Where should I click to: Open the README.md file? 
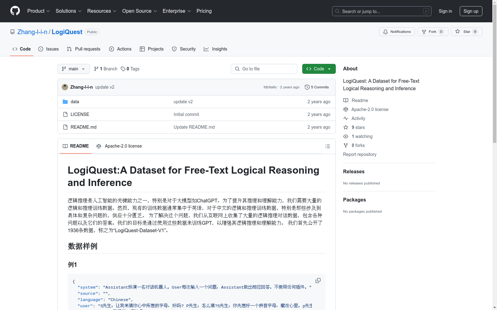(83, 127)
